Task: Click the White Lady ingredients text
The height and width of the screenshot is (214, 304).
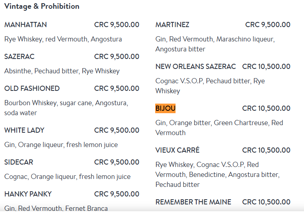Action: point(61,145)
